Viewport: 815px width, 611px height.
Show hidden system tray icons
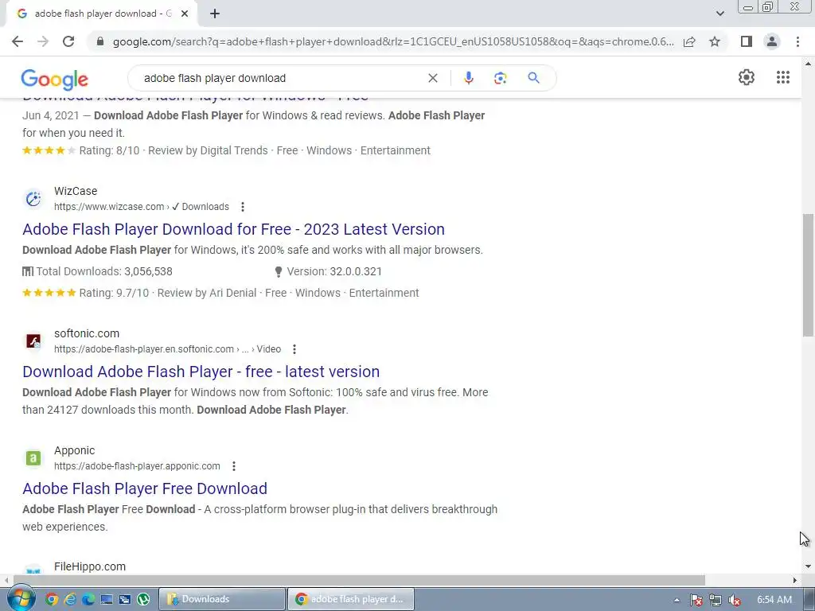point(677,600)
